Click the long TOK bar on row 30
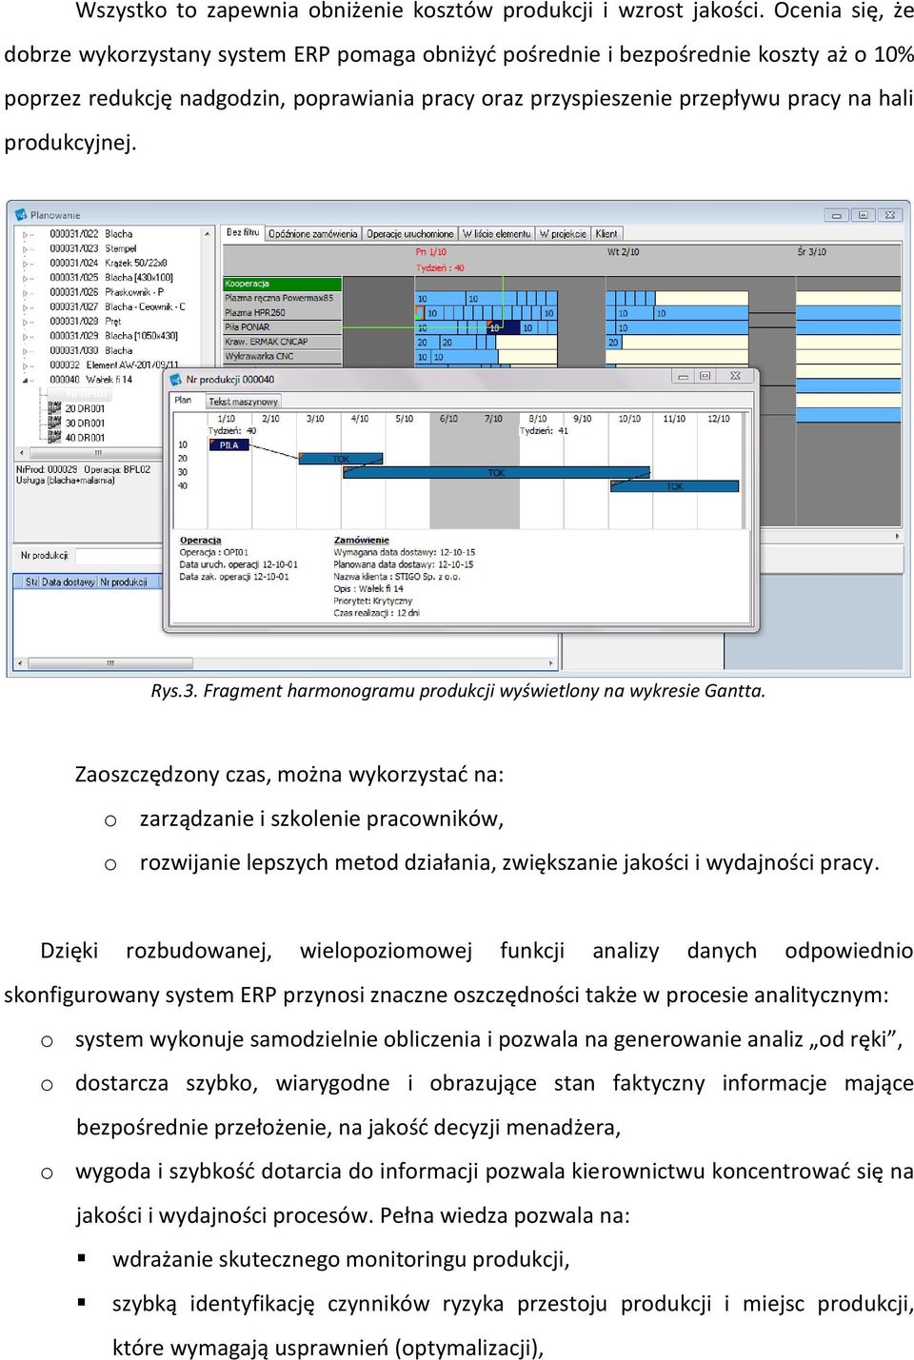Screen dimensions: 914x1360 tap(496, 472)
